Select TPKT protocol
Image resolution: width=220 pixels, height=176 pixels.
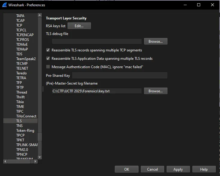[20, 140]
